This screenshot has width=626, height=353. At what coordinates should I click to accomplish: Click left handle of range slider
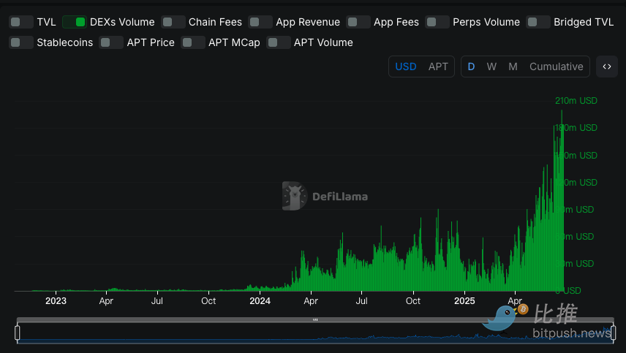pyautogui.click(x=17, y=333)
